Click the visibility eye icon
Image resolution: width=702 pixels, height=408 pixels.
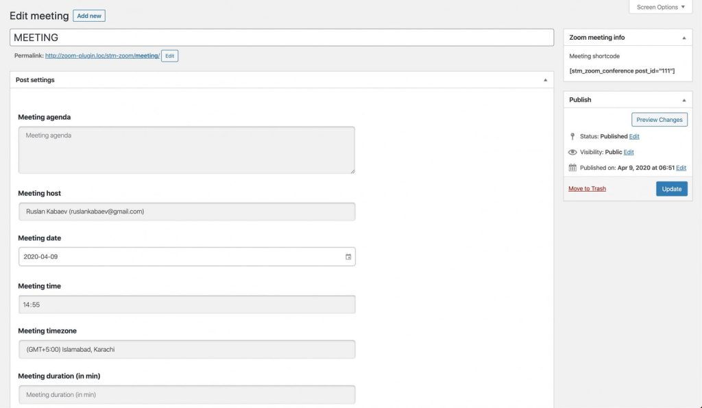tap(572, 152)
